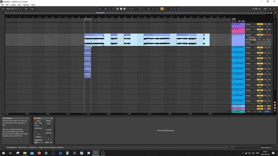Toggle the Key map mode button
Image resolution: width=278 pixels, height=156 pixels.
point(259,9)
